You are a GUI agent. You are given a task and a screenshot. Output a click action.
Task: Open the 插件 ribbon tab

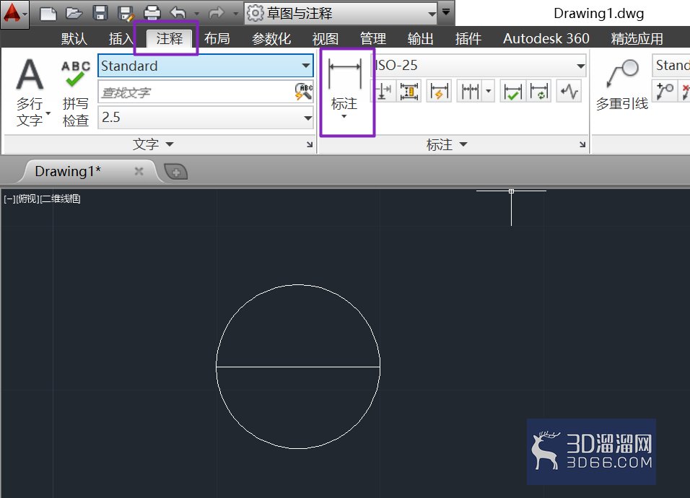click(x=468, y=39)
